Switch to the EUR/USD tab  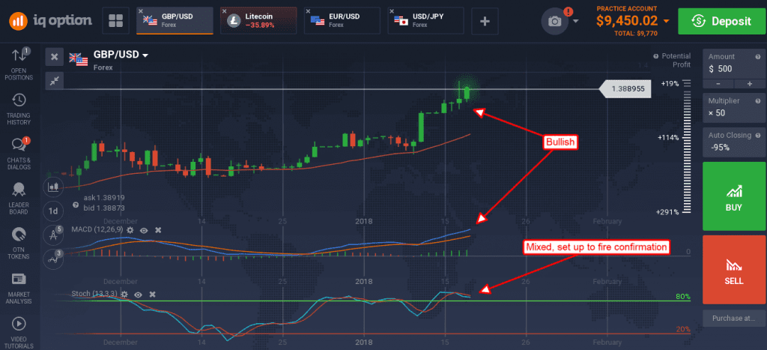pyautogui.click(x=342, y=20)
